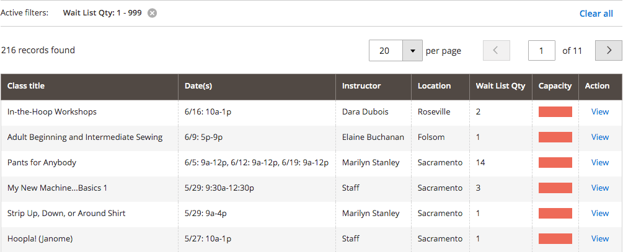Sort by the Capacity column header

[555, 86]
